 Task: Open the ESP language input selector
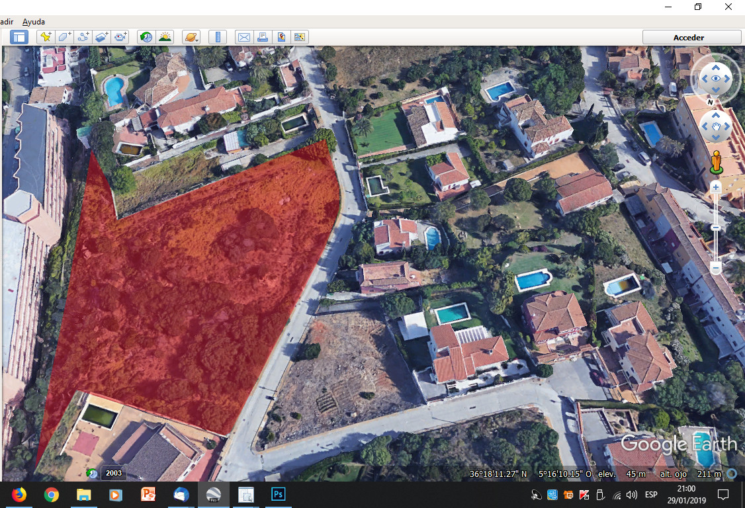tap(651, 495)
